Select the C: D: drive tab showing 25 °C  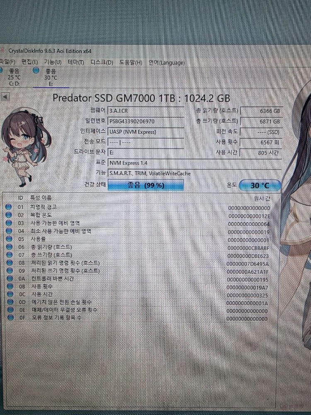[x=13, y=77]
